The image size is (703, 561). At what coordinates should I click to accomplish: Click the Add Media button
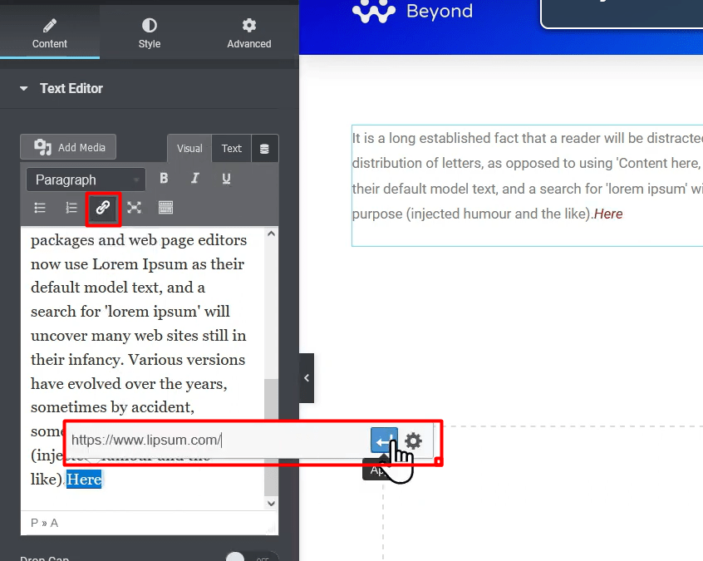(x=67, y=147)
